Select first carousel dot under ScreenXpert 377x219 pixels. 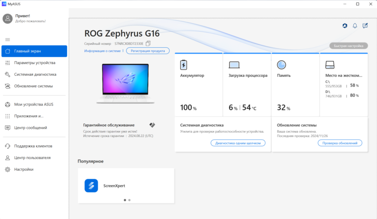[x=125, y=200]
